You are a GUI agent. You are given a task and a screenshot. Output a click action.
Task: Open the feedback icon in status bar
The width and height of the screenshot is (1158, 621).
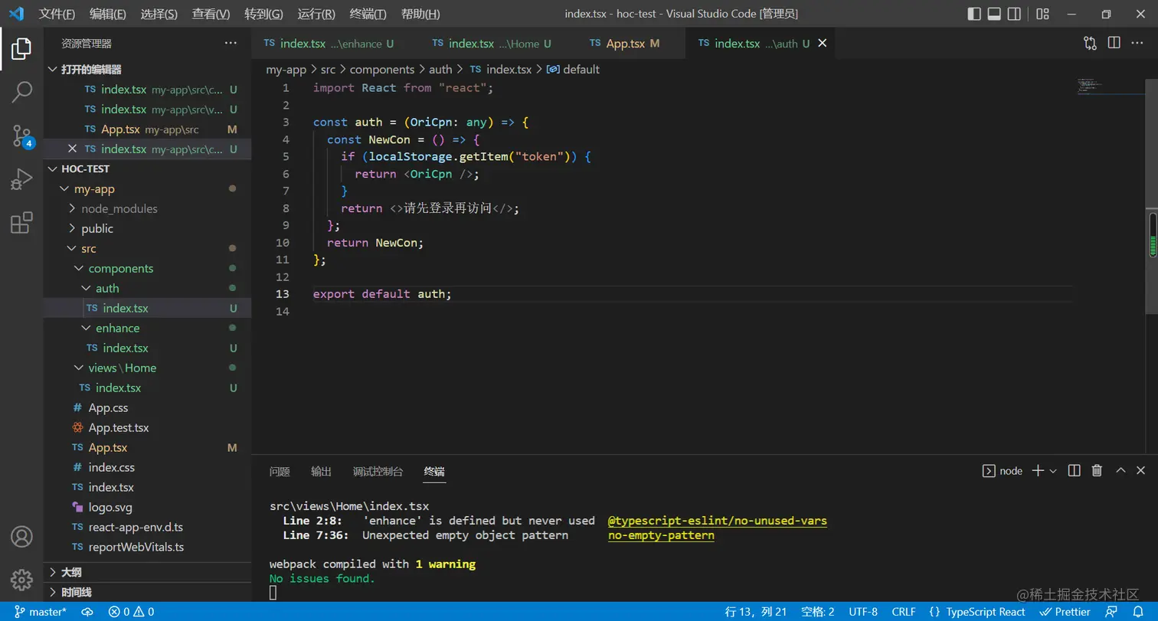1111,612
